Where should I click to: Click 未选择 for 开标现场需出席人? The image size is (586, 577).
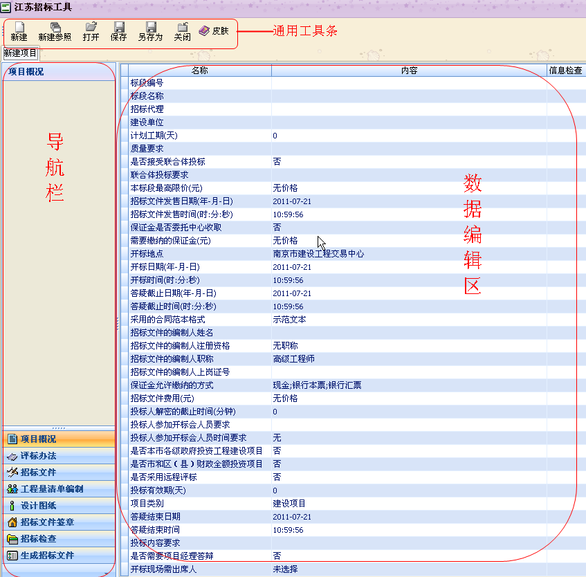point(409,569)
